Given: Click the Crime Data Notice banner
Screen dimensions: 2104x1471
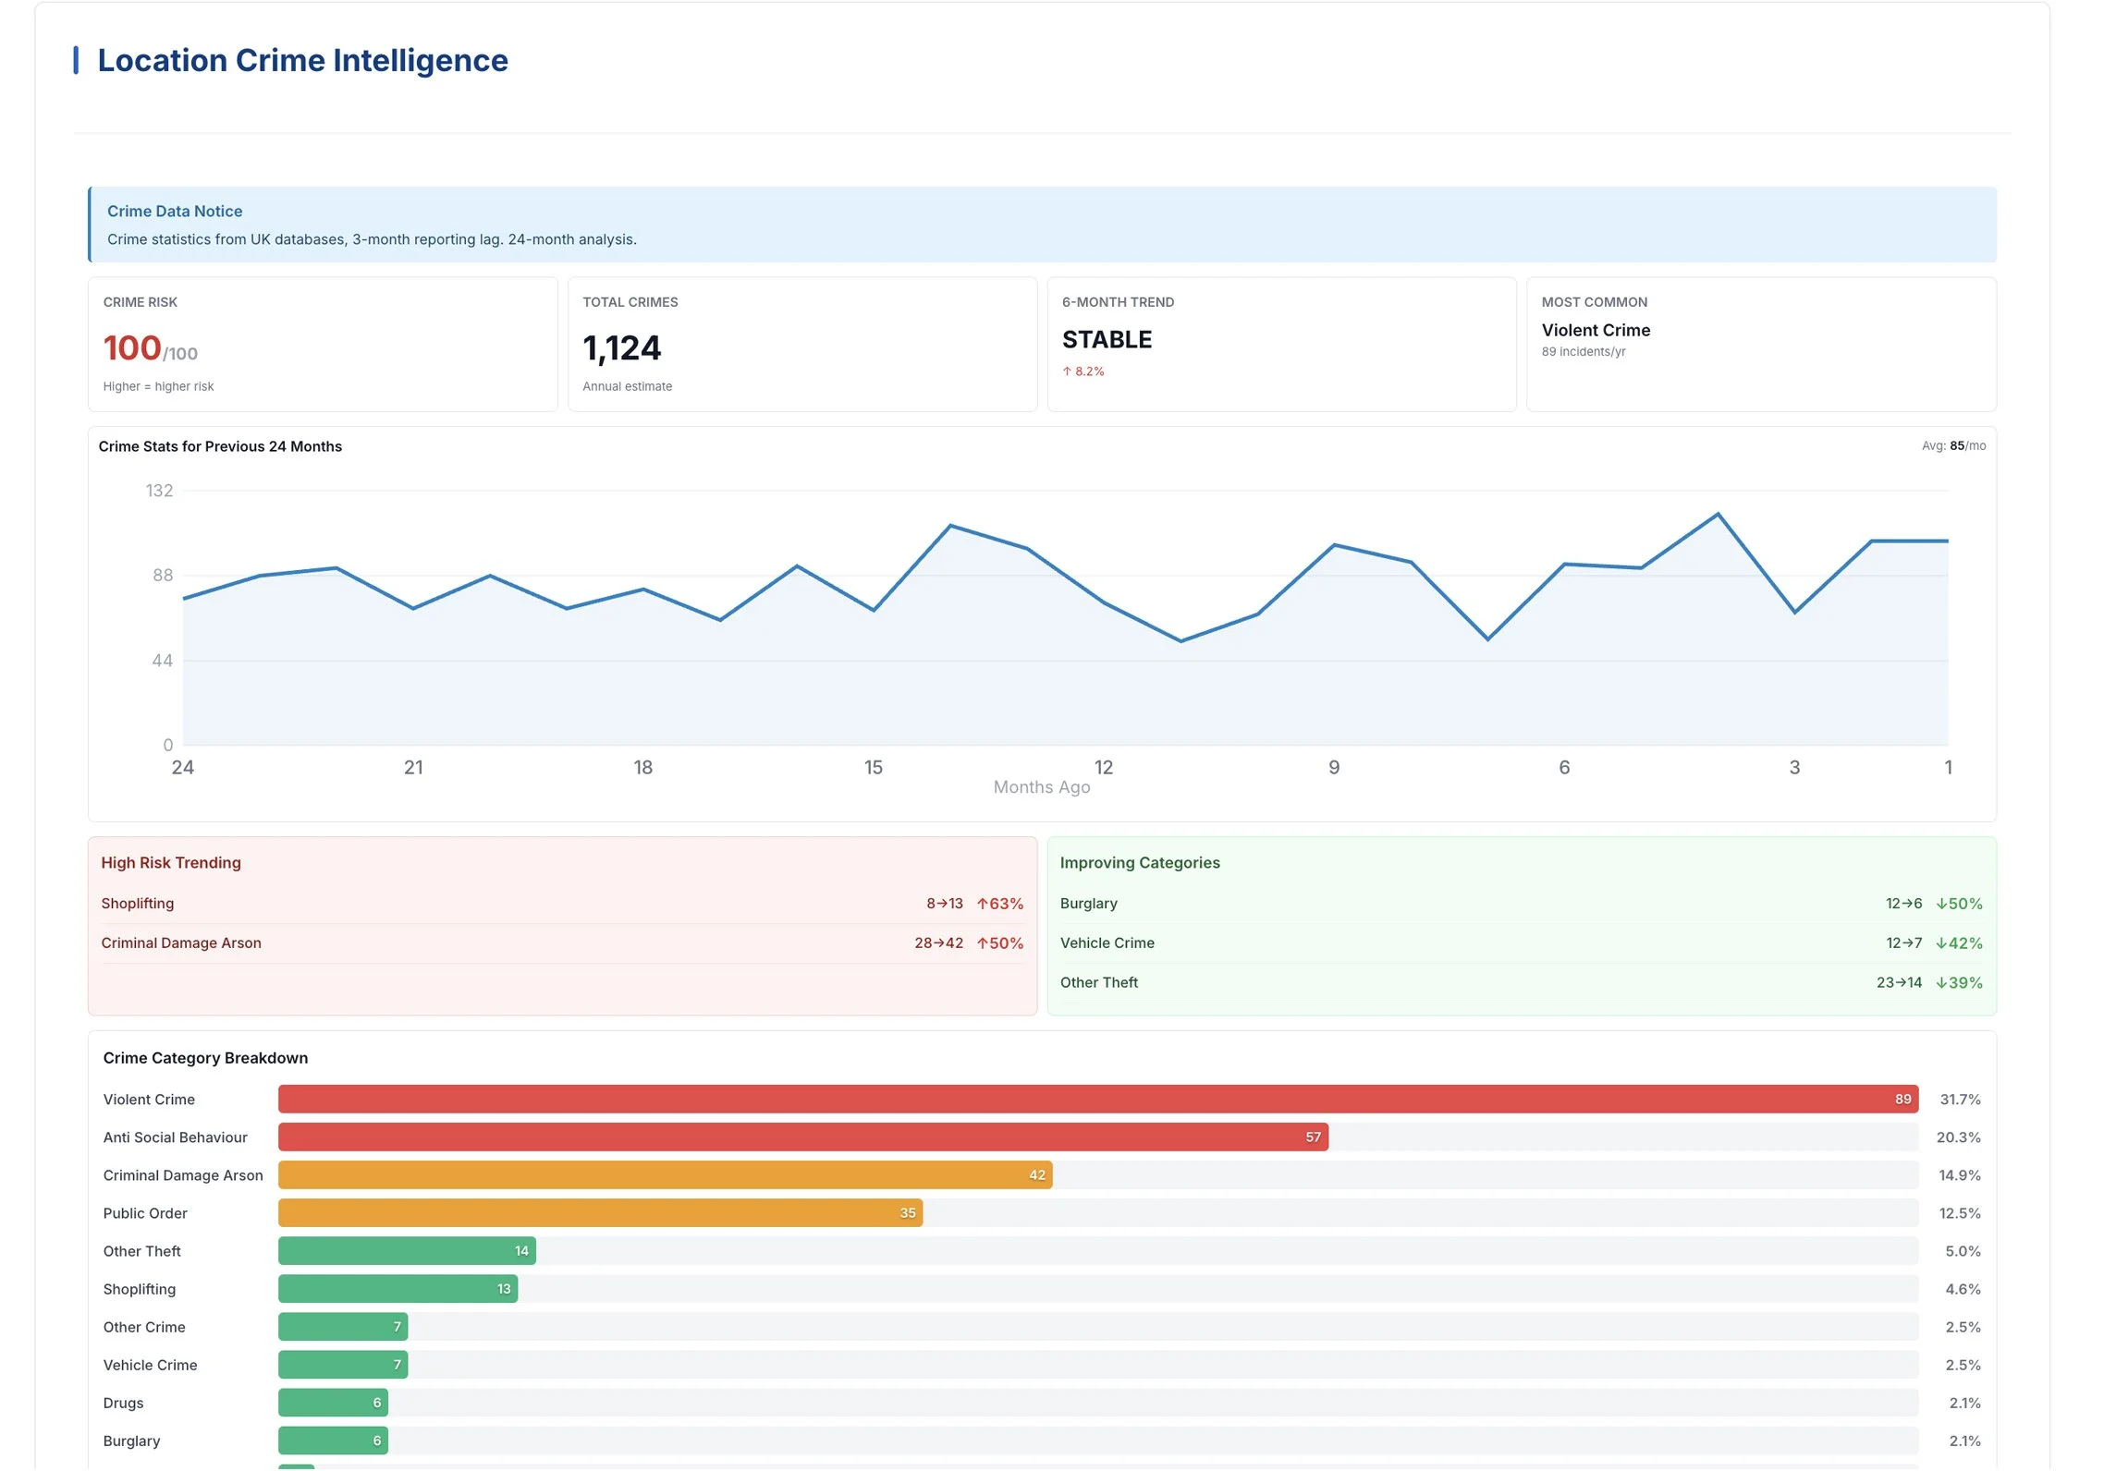Looking at the screenshot, I should (1042, 225).
